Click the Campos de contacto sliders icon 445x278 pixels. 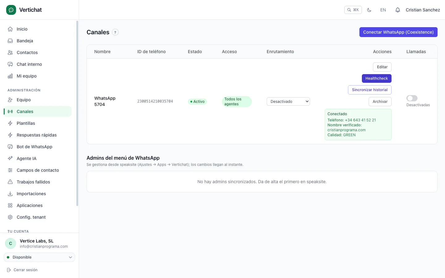click(10, 170)
